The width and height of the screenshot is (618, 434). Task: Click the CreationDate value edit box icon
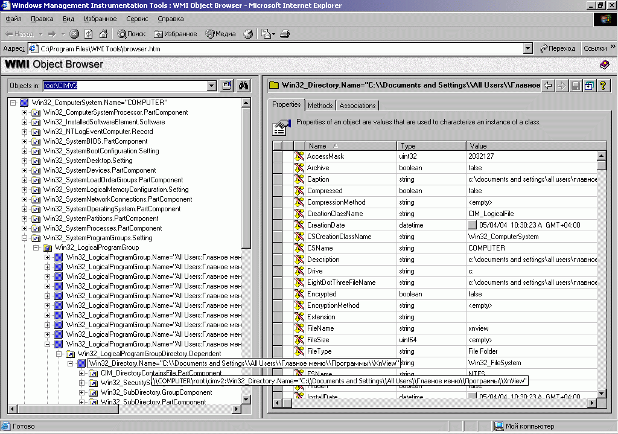pos(472,225)
